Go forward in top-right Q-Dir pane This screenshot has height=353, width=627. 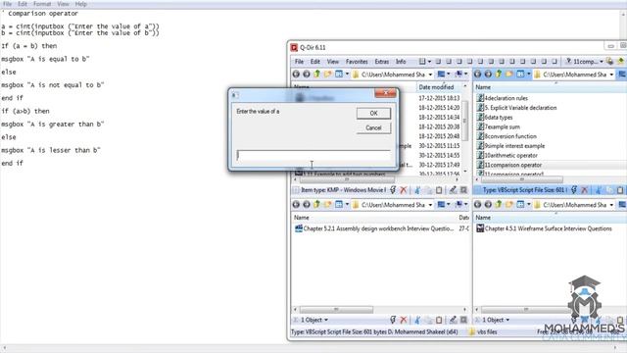[x=488, y=75]
